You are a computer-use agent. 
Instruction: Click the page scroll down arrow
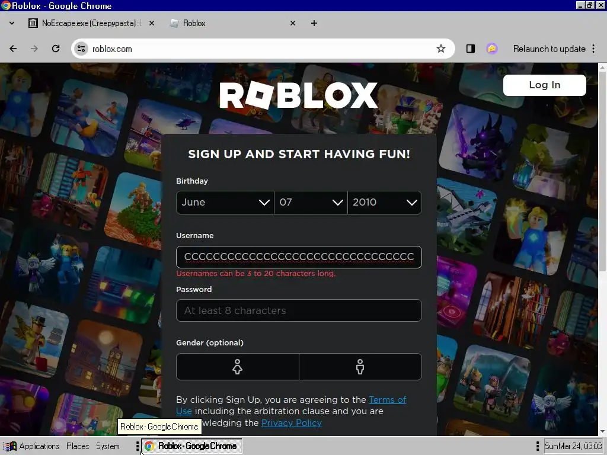602,431
